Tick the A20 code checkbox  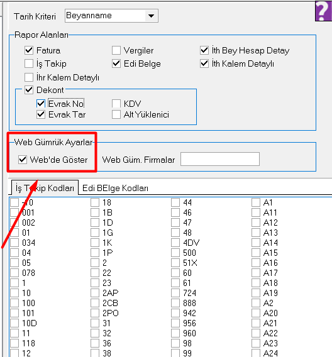tap(256, 313)
